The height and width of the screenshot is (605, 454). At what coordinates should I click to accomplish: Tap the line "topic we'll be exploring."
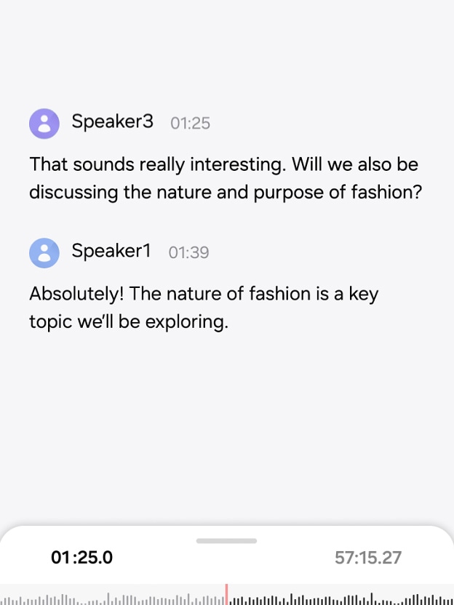tap(129, 321)
